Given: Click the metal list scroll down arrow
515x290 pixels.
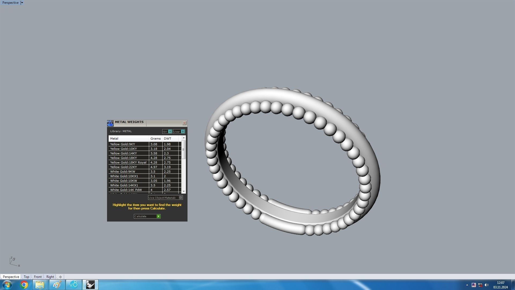Looking at the screenshot, I should tap(184, 191).
